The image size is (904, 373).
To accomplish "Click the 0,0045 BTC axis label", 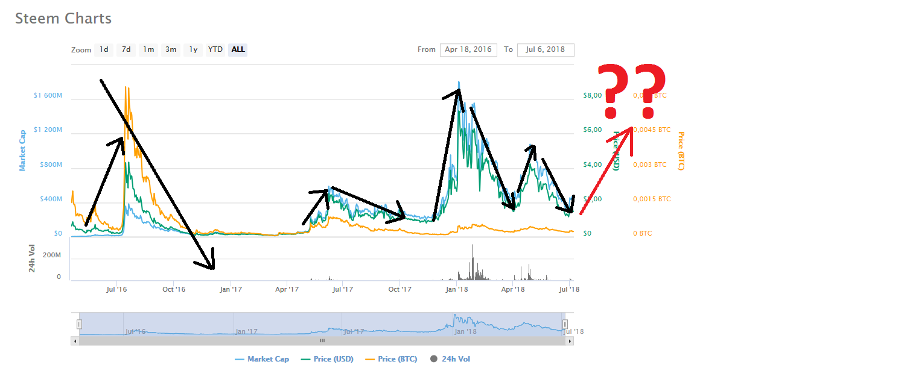I will pyautogui.click(x=651, y=130).
